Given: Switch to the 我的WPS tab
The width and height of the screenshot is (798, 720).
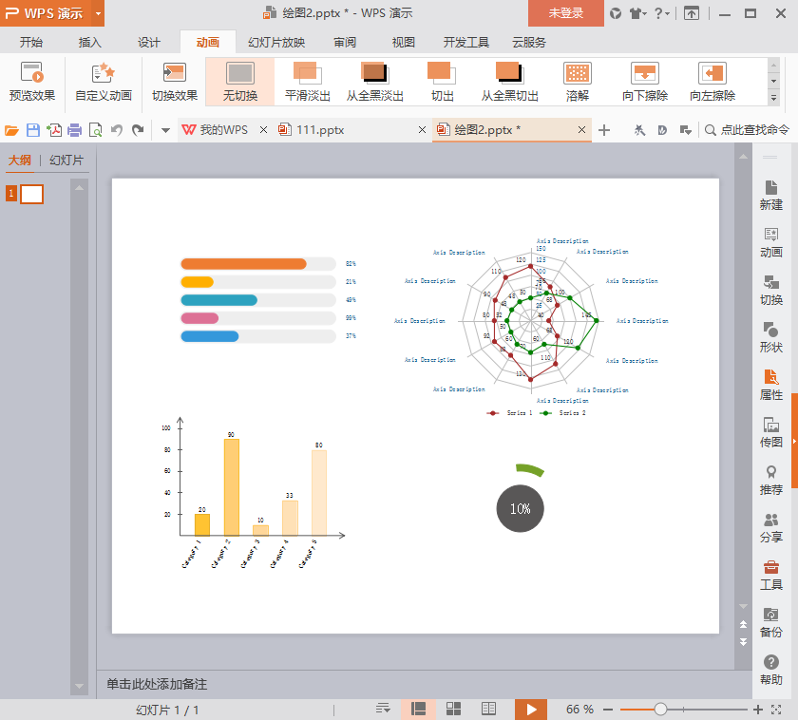Looking at the screenshot, I should pyautogui.click(x=223, y=130).
